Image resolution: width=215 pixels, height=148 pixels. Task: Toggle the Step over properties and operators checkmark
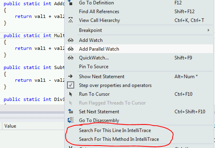click(71, 85)
